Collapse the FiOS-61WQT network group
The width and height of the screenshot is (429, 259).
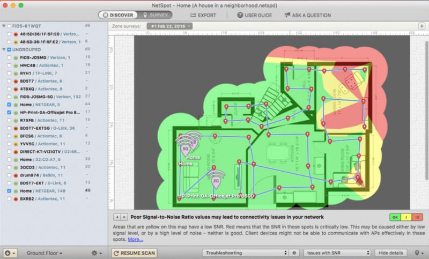pos(4,26)
